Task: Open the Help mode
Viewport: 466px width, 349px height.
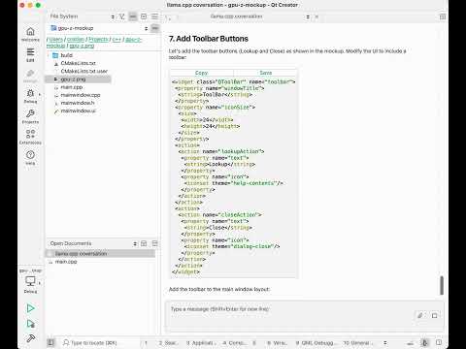Action: click(30, 158)
